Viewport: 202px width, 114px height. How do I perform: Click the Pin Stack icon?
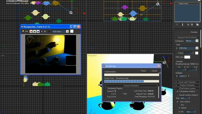(x=177, y=24)
